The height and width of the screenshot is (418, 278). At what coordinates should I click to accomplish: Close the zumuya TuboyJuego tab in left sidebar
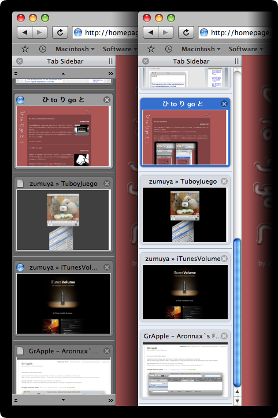click(x=107, y=184)
